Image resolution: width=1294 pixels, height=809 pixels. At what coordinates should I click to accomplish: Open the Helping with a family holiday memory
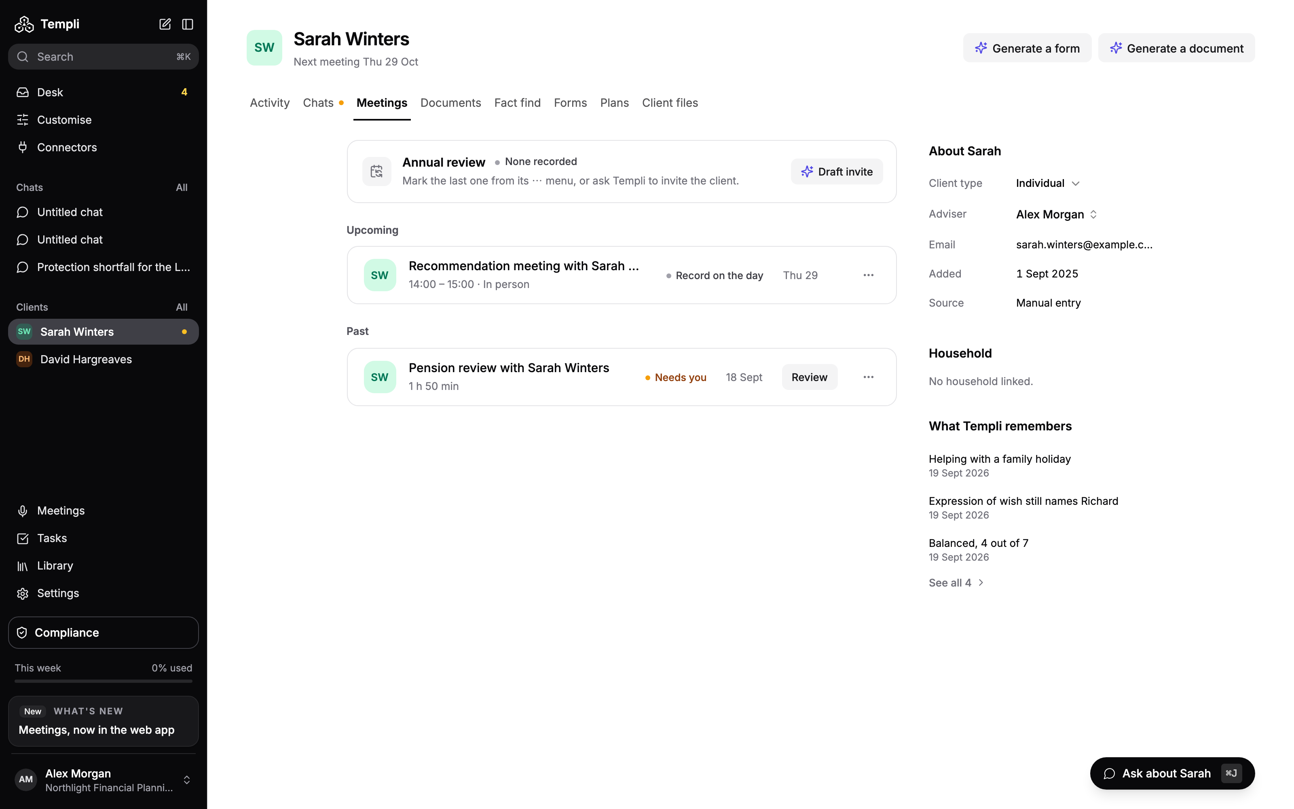[x=999, y=465]
